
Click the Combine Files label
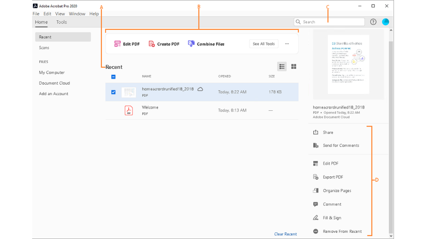(211, 44)
